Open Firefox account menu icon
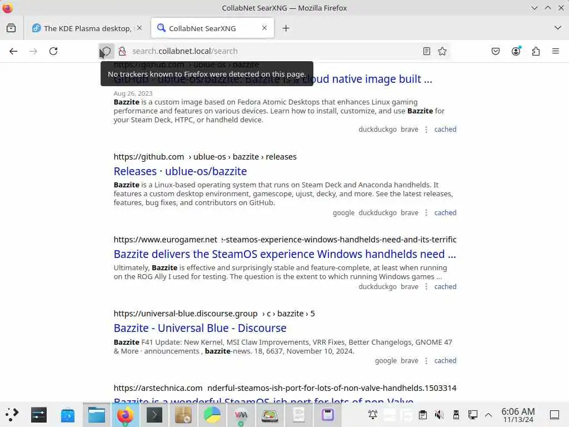The image size is (569, 427). coord(516,51)
